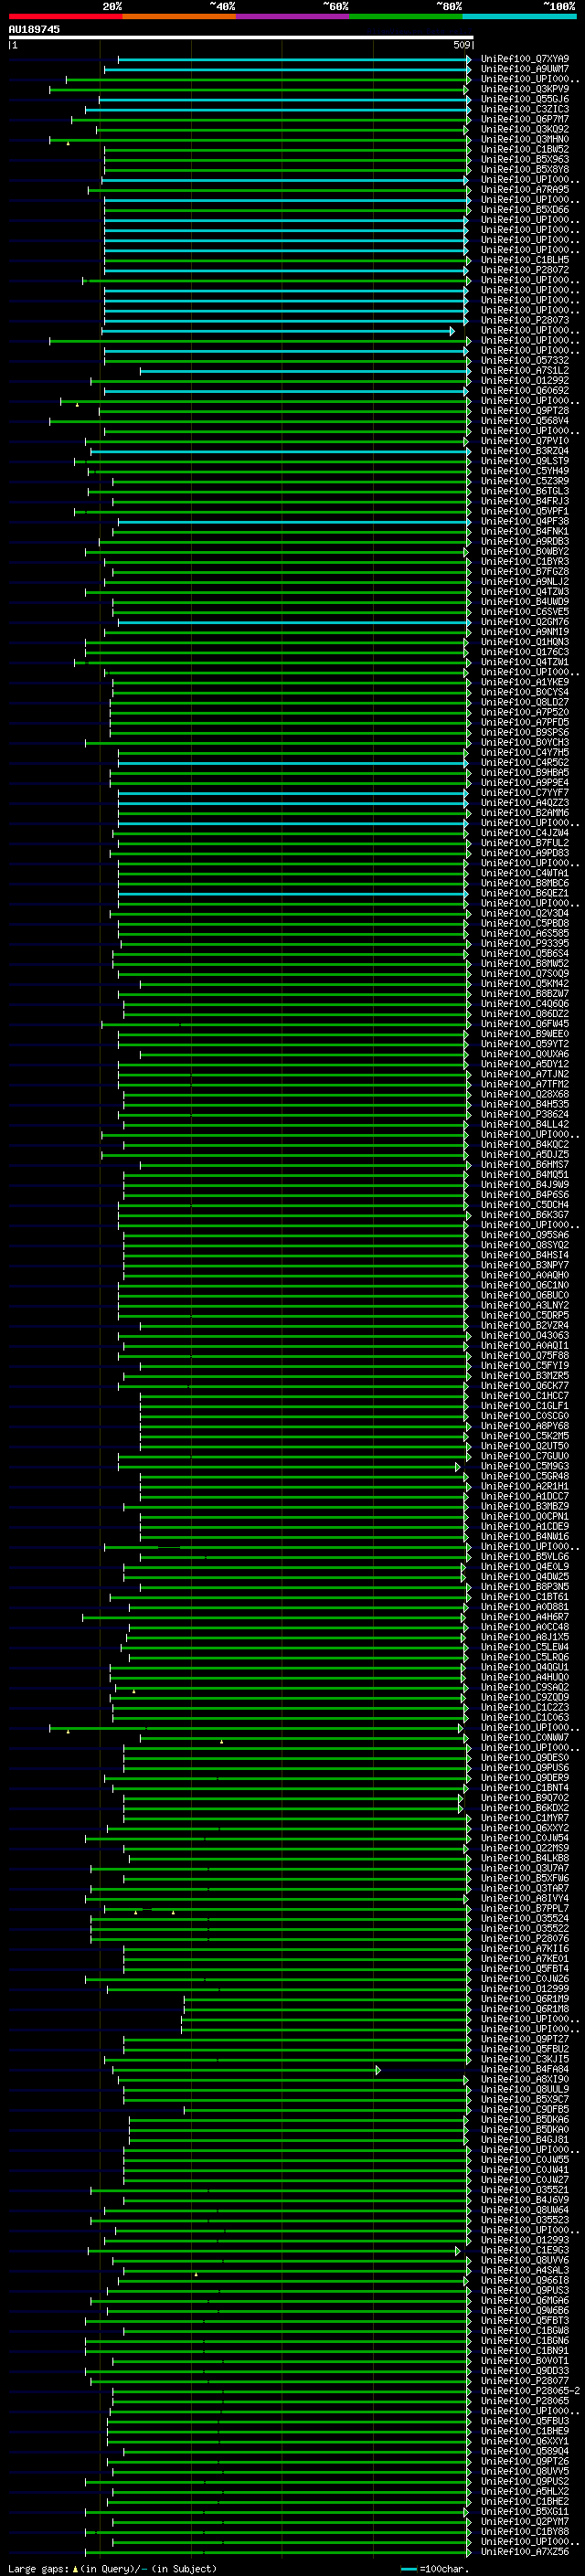Image resolution: width=585 pixels, height=2576 pixels.
Task: Click the red ~20% identity legend swatch
Action: pyautogui.click(x=65, y=16)
